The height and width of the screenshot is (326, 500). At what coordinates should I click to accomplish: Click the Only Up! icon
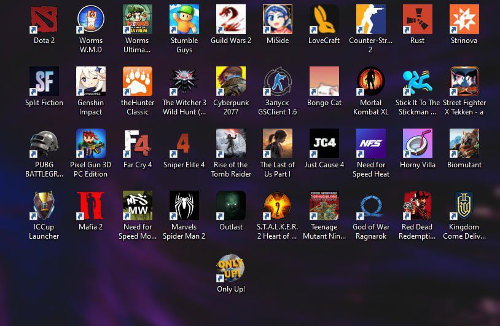(231, 268)
